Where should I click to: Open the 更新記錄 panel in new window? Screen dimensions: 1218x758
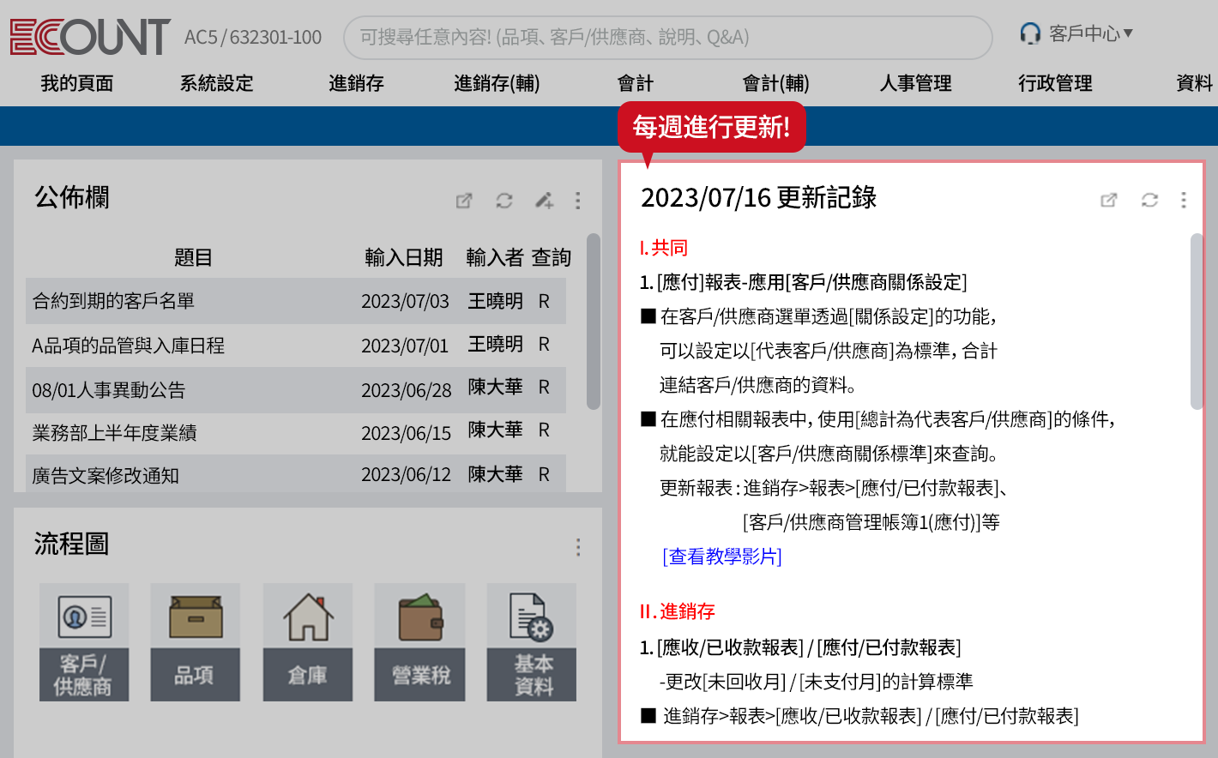click(1108, 199)
